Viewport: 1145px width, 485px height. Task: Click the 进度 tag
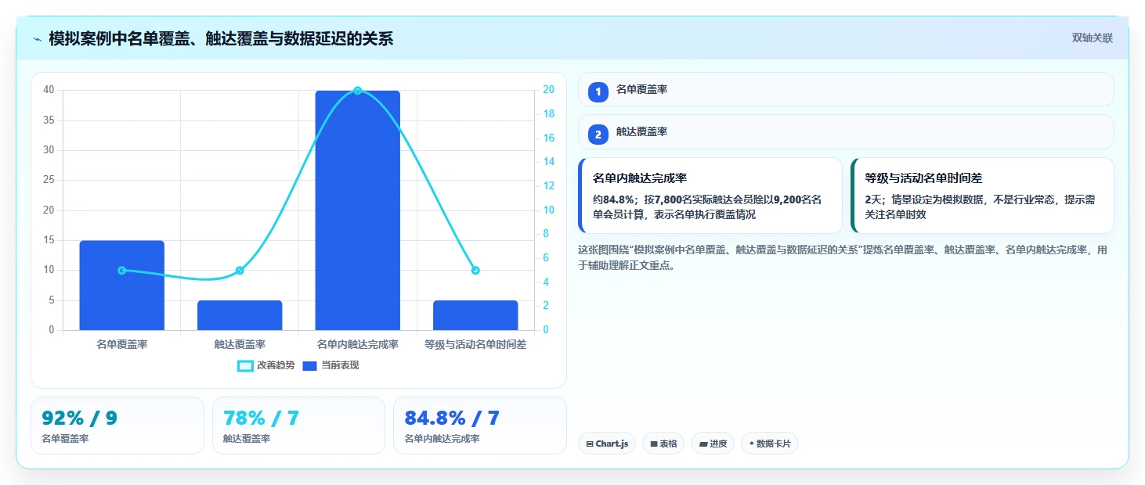pos(713,444)
